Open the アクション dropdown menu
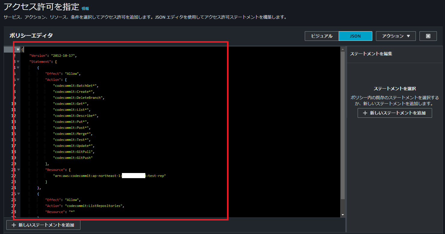The width and height of the screenshot is (445, 234). tap(395, 36)
